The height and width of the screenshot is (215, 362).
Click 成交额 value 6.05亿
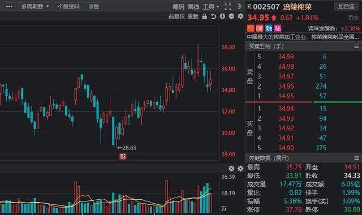pos(351,184)
